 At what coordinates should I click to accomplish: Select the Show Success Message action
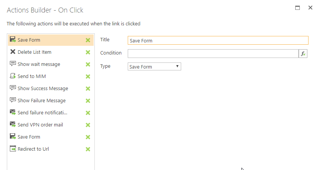(42, 89)
